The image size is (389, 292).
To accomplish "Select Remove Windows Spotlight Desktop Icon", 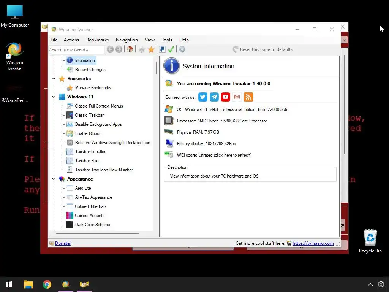I will pos(112,143).
